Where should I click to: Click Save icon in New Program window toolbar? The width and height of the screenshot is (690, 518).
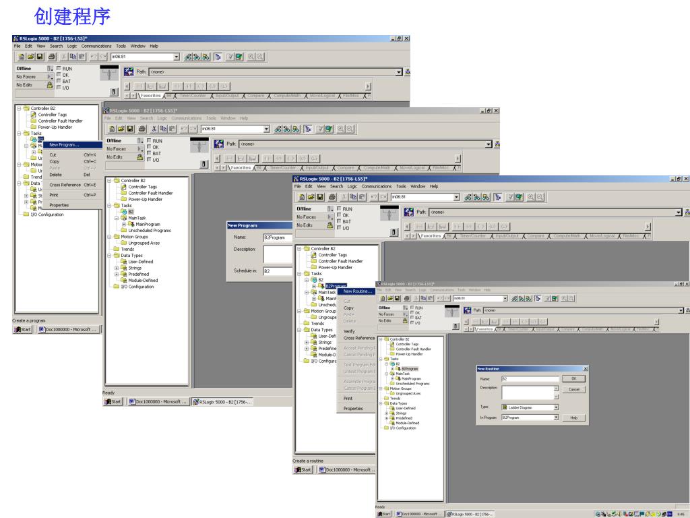click(x=130, y=129)
